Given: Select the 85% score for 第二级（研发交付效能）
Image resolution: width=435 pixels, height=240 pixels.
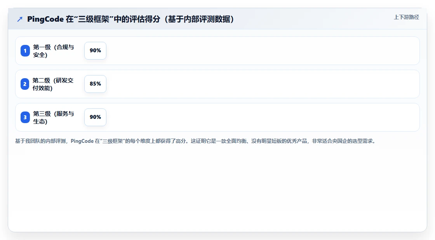Looking at the screenshot, I should coord(95,84).
